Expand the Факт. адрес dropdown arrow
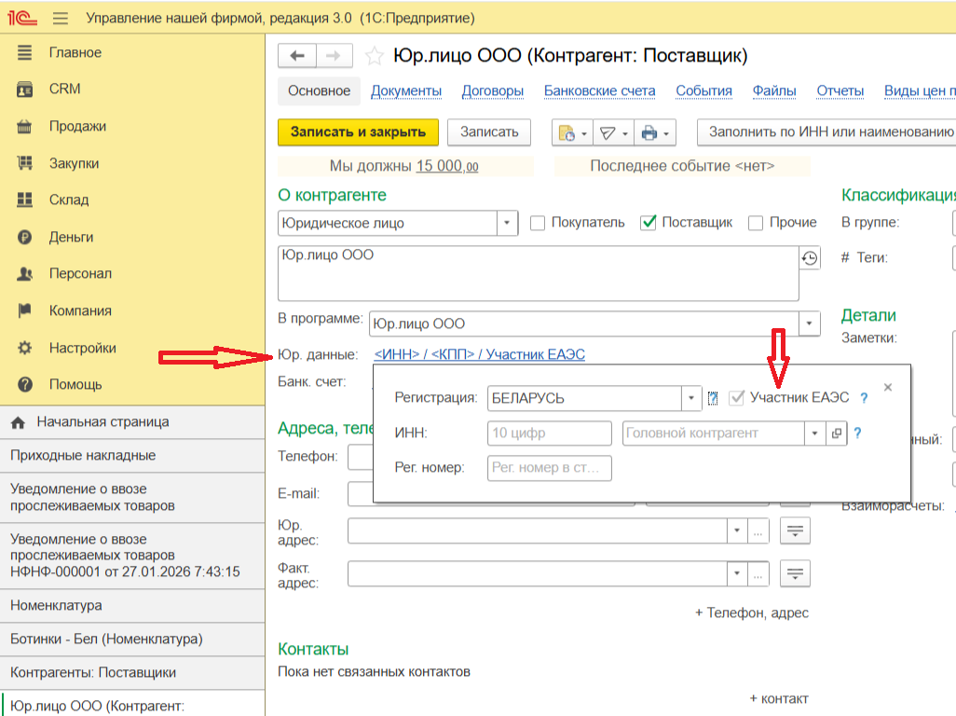Screen dimensions: 956x716 click(x=737, y=573)
